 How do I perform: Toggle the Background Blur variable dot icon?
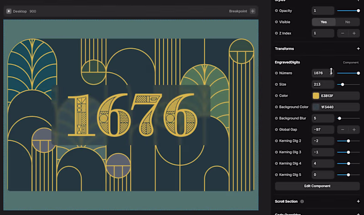[276, 118]
